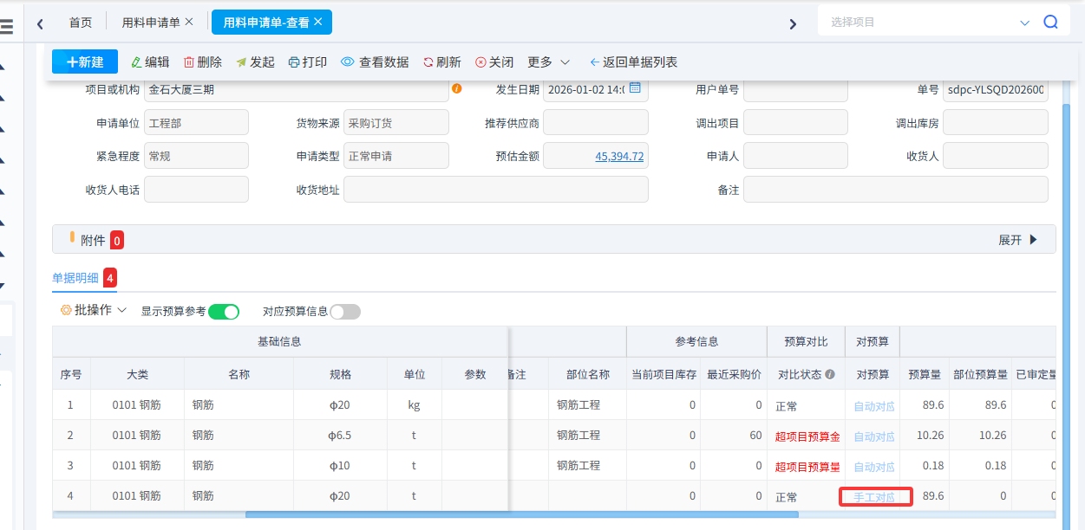The image size is (1085, 530).
Task: Click 手工对应 link in row 4
Action: tap(874, 498)
